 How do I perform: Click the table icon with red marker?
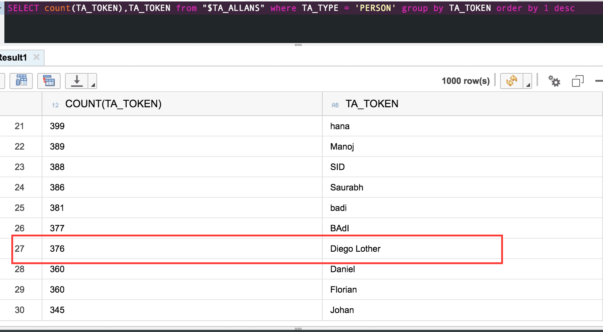tap(49, 81)
